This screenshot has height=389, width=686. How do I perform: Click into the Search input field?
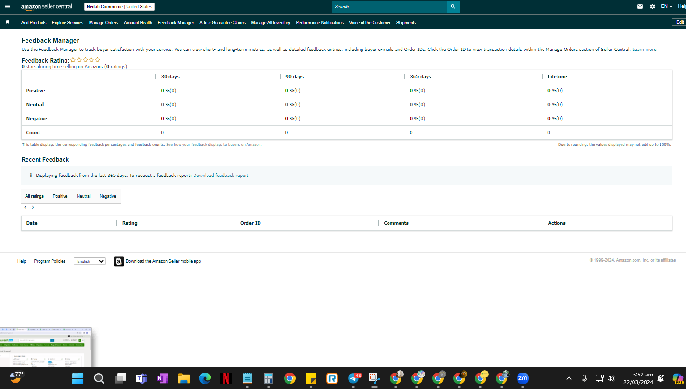[389, 7]
